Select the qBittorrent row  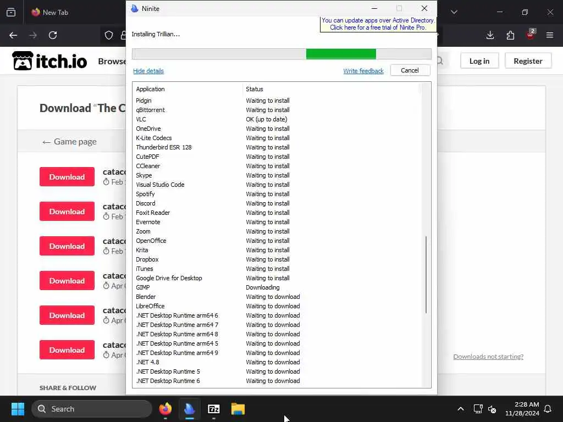coord(277,110)
